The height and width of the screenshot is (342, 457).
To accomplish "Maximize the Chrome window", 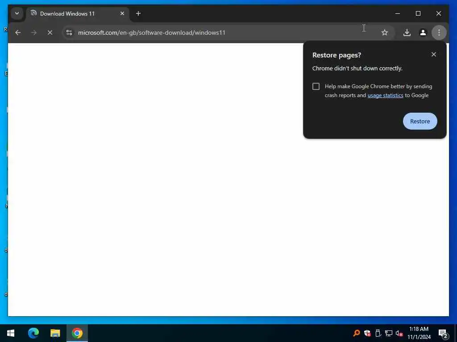I will (418, 13).
